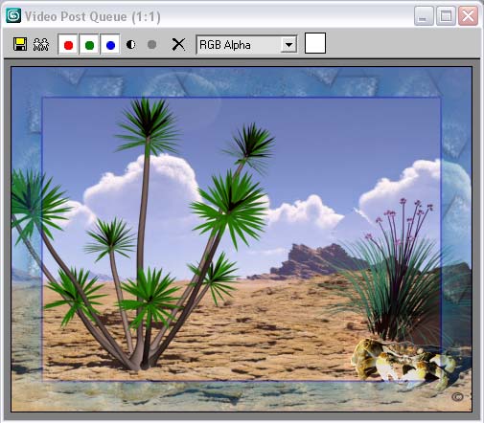Open the RGB Alpha channel dropdown
484x423 pixels.
tap(246, 45)
